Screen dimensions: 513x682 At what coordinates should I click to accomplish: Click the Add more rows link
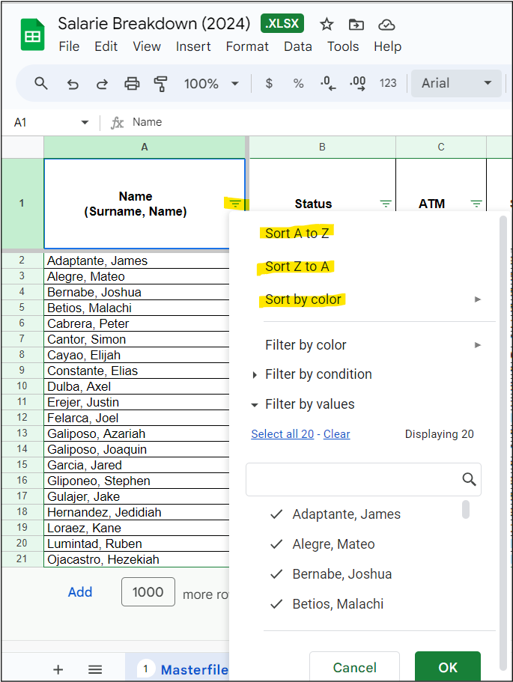(x=80, y=592)
